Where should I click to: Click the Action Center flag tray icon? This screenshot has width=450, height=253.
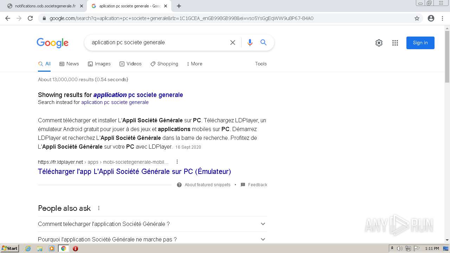[416, 248]
